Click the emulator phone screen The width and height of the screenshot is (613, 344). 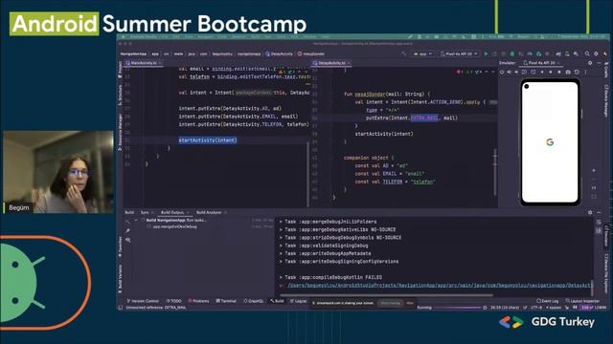click(550, 142)
